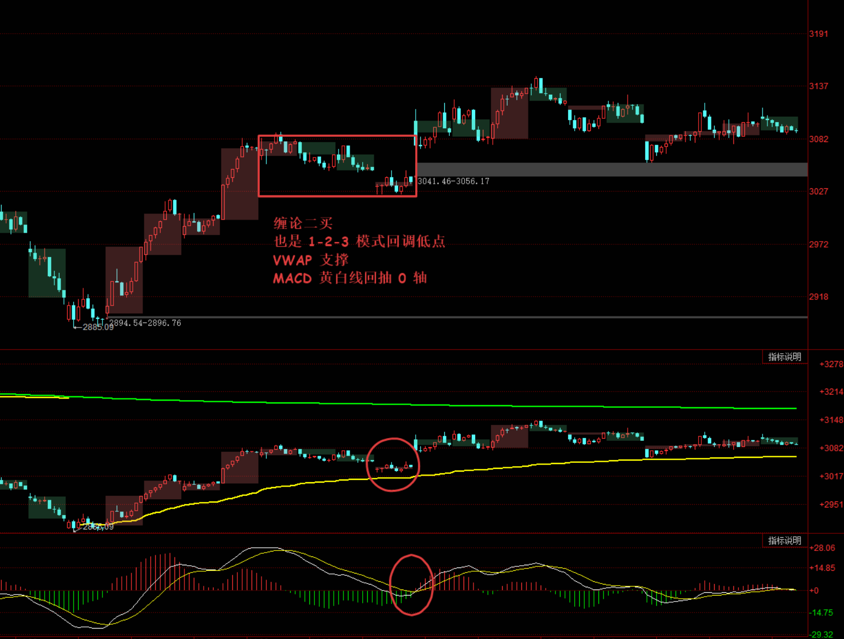Click the 2894.54-2896.76 price range label

145,323
